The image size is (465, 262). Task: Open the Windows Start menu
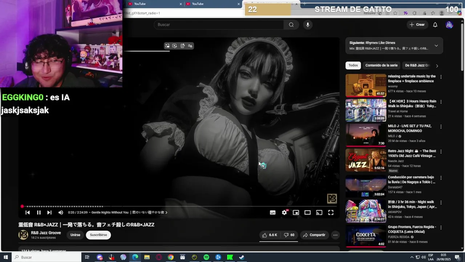6,257
